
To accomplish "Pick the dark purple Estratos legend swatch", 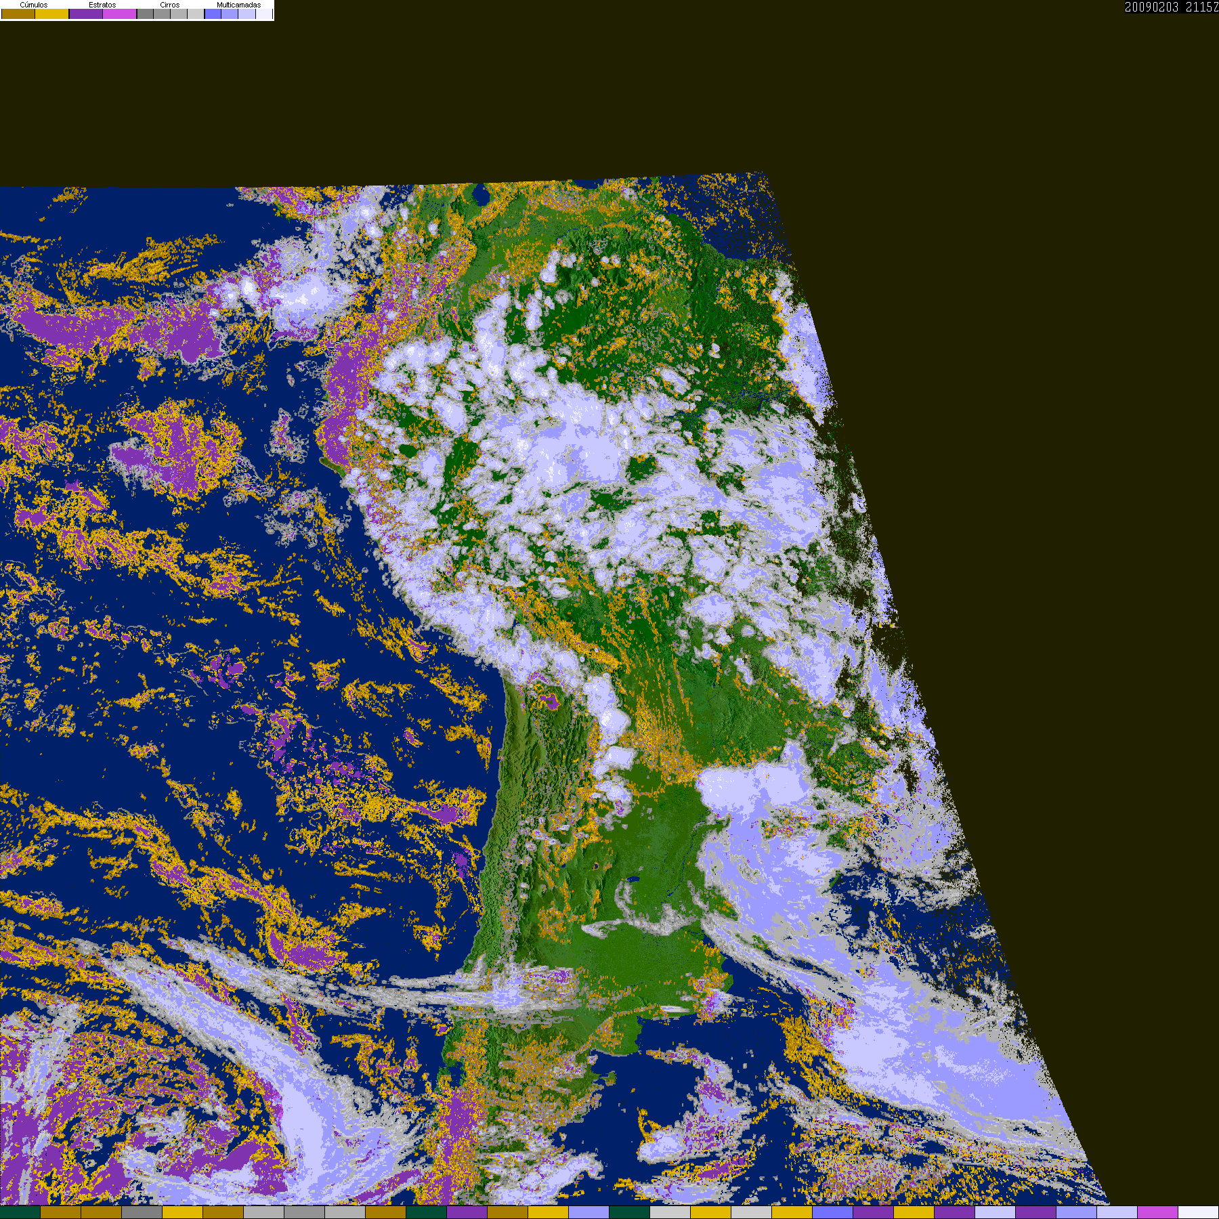I will pyautogui.click(x=86, y=14).
